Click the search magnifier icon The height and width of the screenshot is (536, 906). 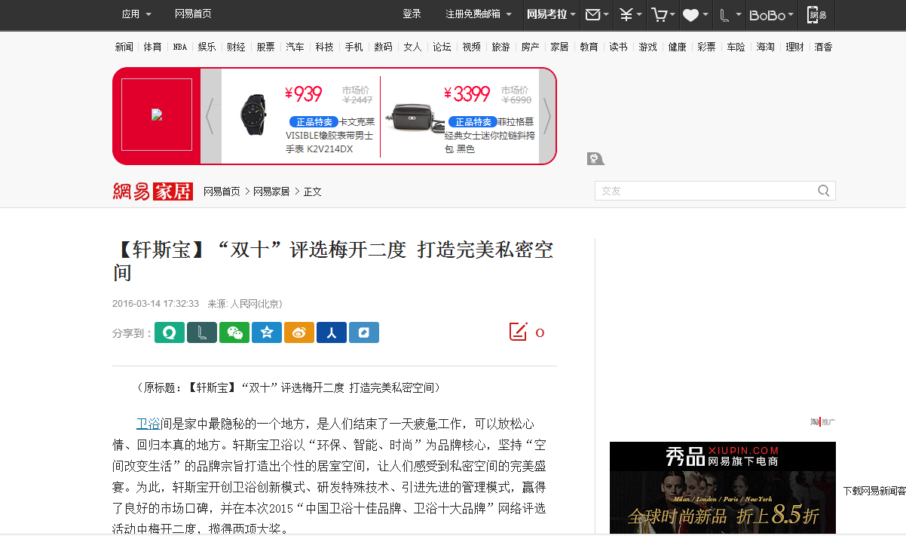tap(824, 191)
